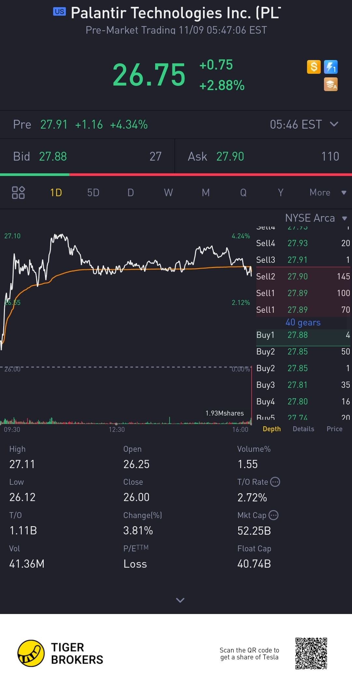Tap the Mkt Cap value 52.25B
Screen dimensions: 352x693
click(254, 531)
